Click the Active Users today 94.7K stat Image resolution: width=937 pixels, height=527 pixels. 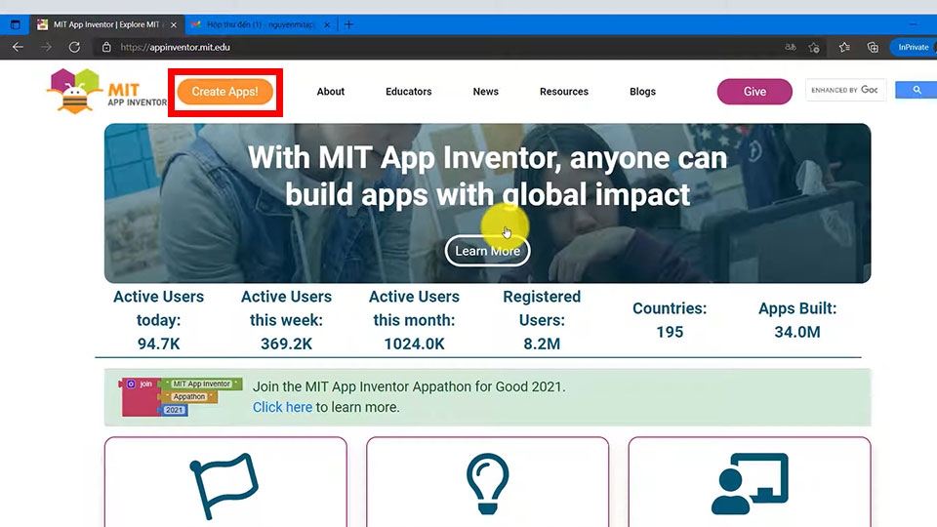158,320
